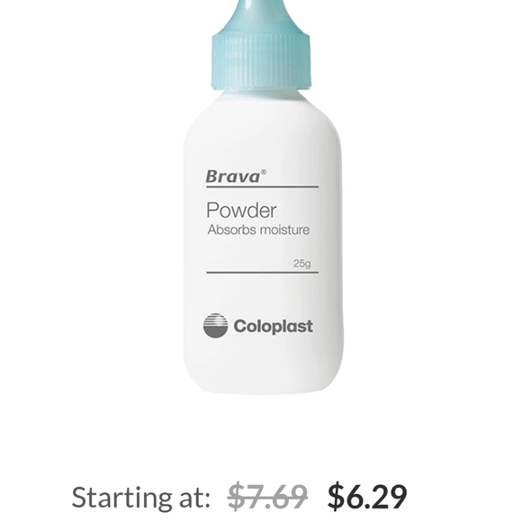Click the dollar sign of the $6.29 price
Screen dimensions: 522x522
(x=337, y=497)
